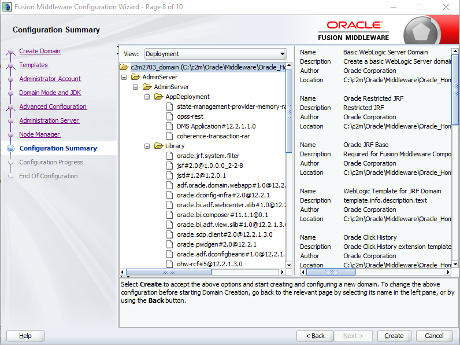Go to the Templates step
The width and height of the screenshot is (460, 345).
[x=34, y=65]
